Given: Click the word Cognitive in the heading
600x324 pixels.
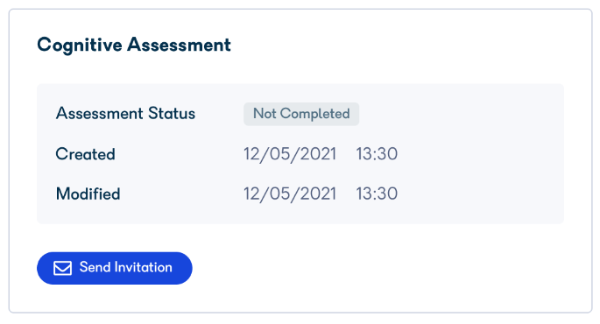Looking at the screenshot, I should tap(80, 46).
